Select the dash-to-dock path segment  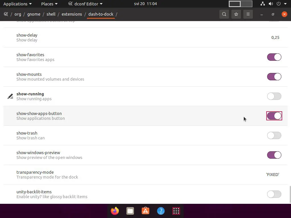(101, 14)
